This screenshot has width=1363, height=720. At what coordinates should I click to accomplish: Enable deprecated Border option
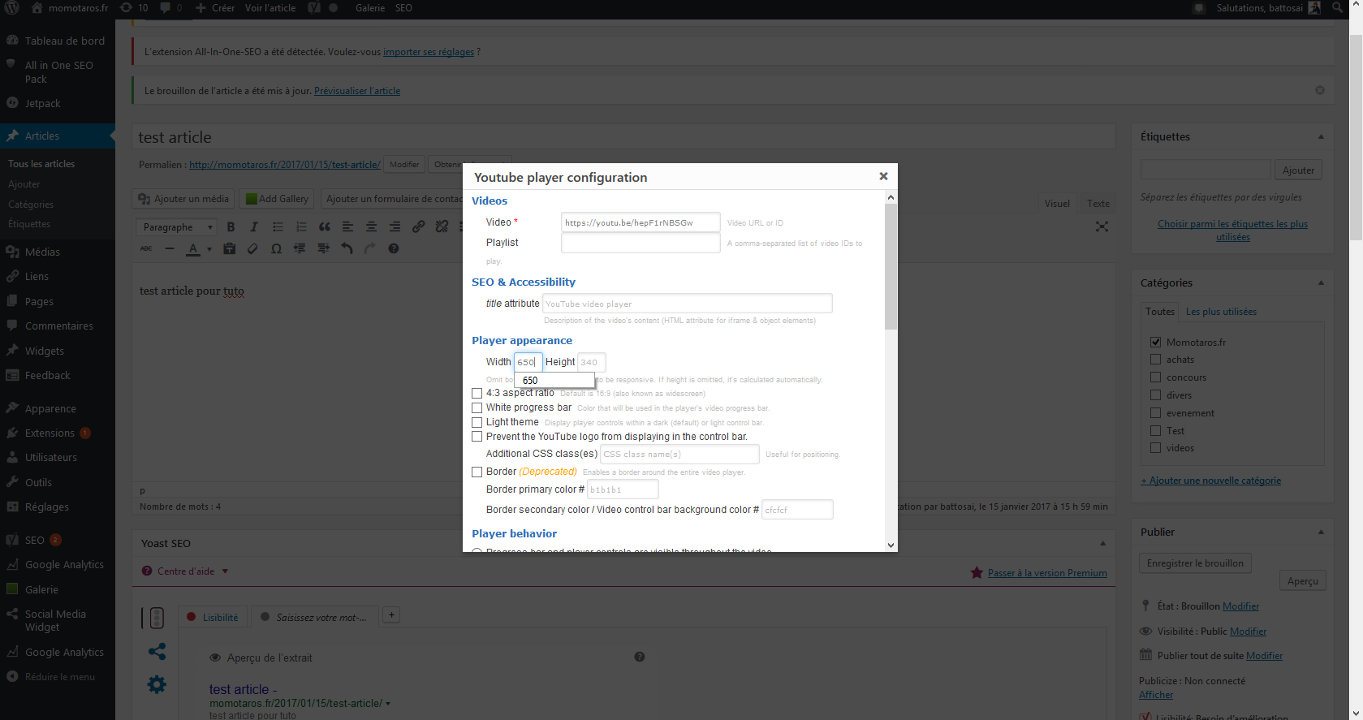click(x=477, y=472)
